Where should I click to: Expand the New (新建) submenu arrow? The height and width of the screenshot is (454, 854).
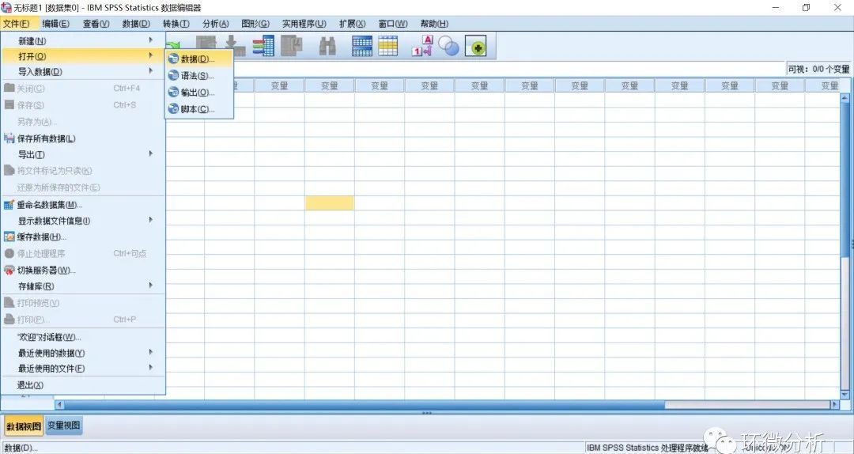[151, 40]
